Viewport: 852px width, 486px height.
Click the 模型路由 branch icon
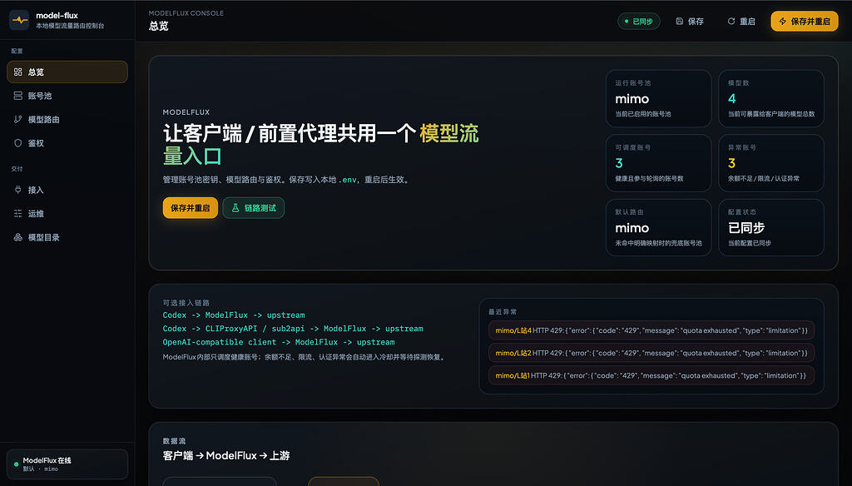pos(18,120)
